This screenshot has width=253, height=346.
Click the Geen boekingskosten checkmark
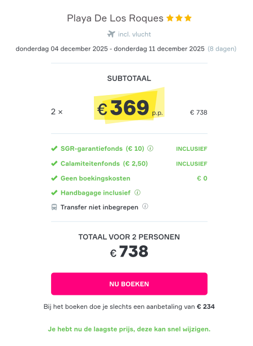pos(55,178)
